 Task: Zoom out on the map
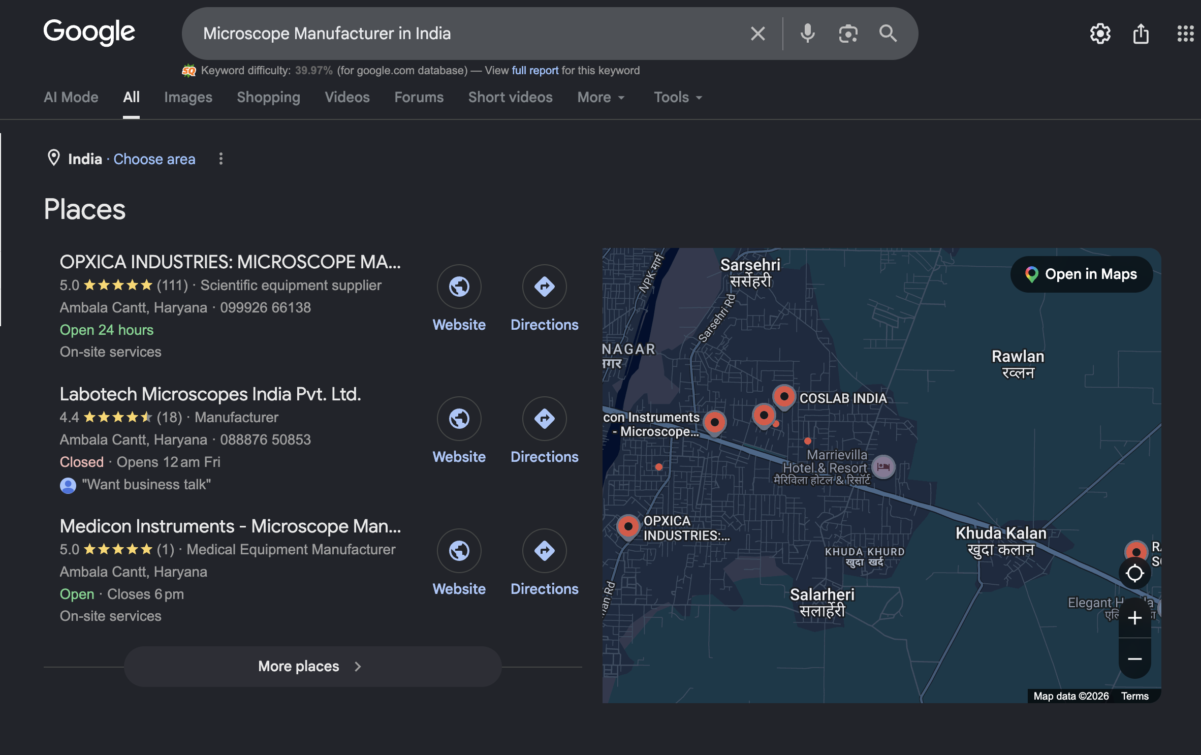pos(1134,659)
